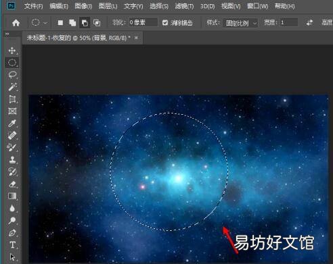Select the Horizontal Type tool

pyautogui.click(x=12, y=244)
